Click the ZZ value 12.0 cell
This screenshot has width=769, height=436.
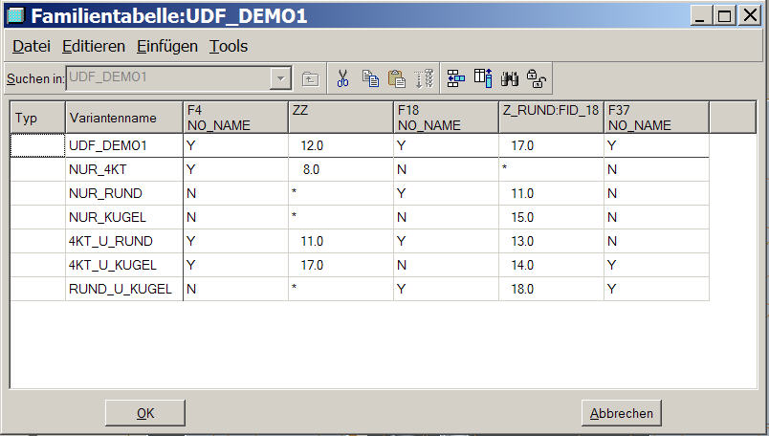coord(341,145)
